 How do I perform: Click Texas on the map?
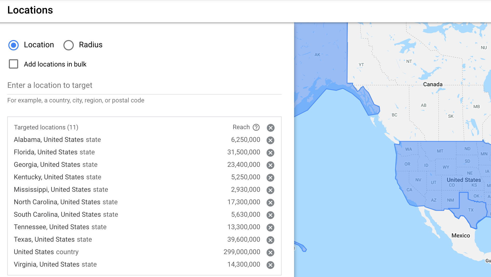pos(470,210)
